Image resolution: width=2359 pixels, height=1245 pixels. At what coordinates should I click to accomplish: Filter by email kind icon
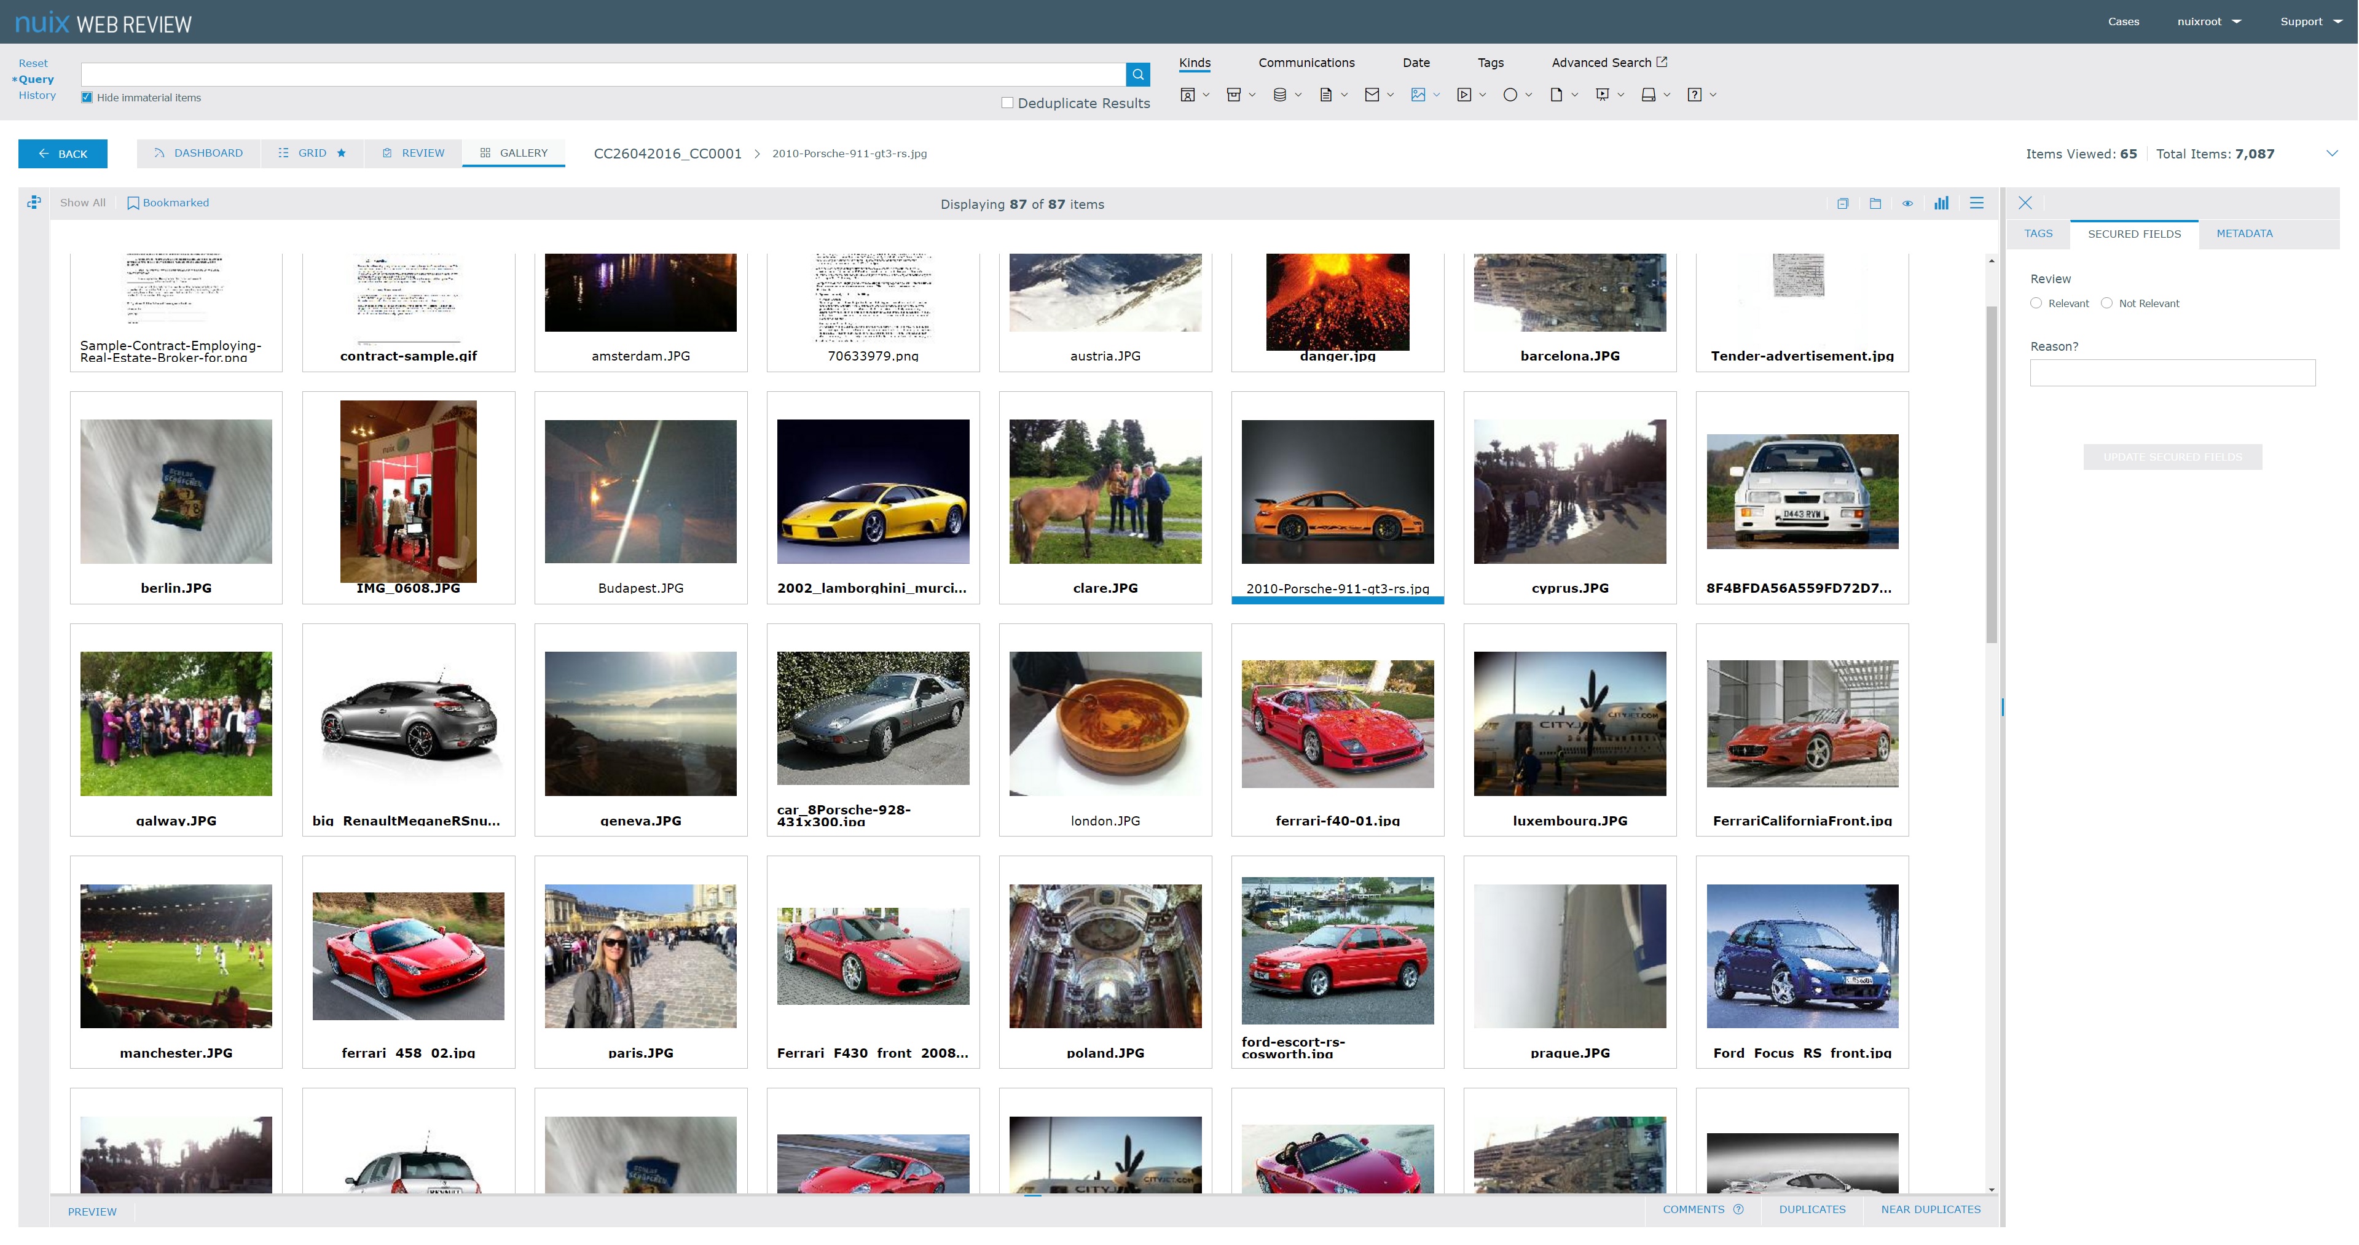(x=1372, y=95)
